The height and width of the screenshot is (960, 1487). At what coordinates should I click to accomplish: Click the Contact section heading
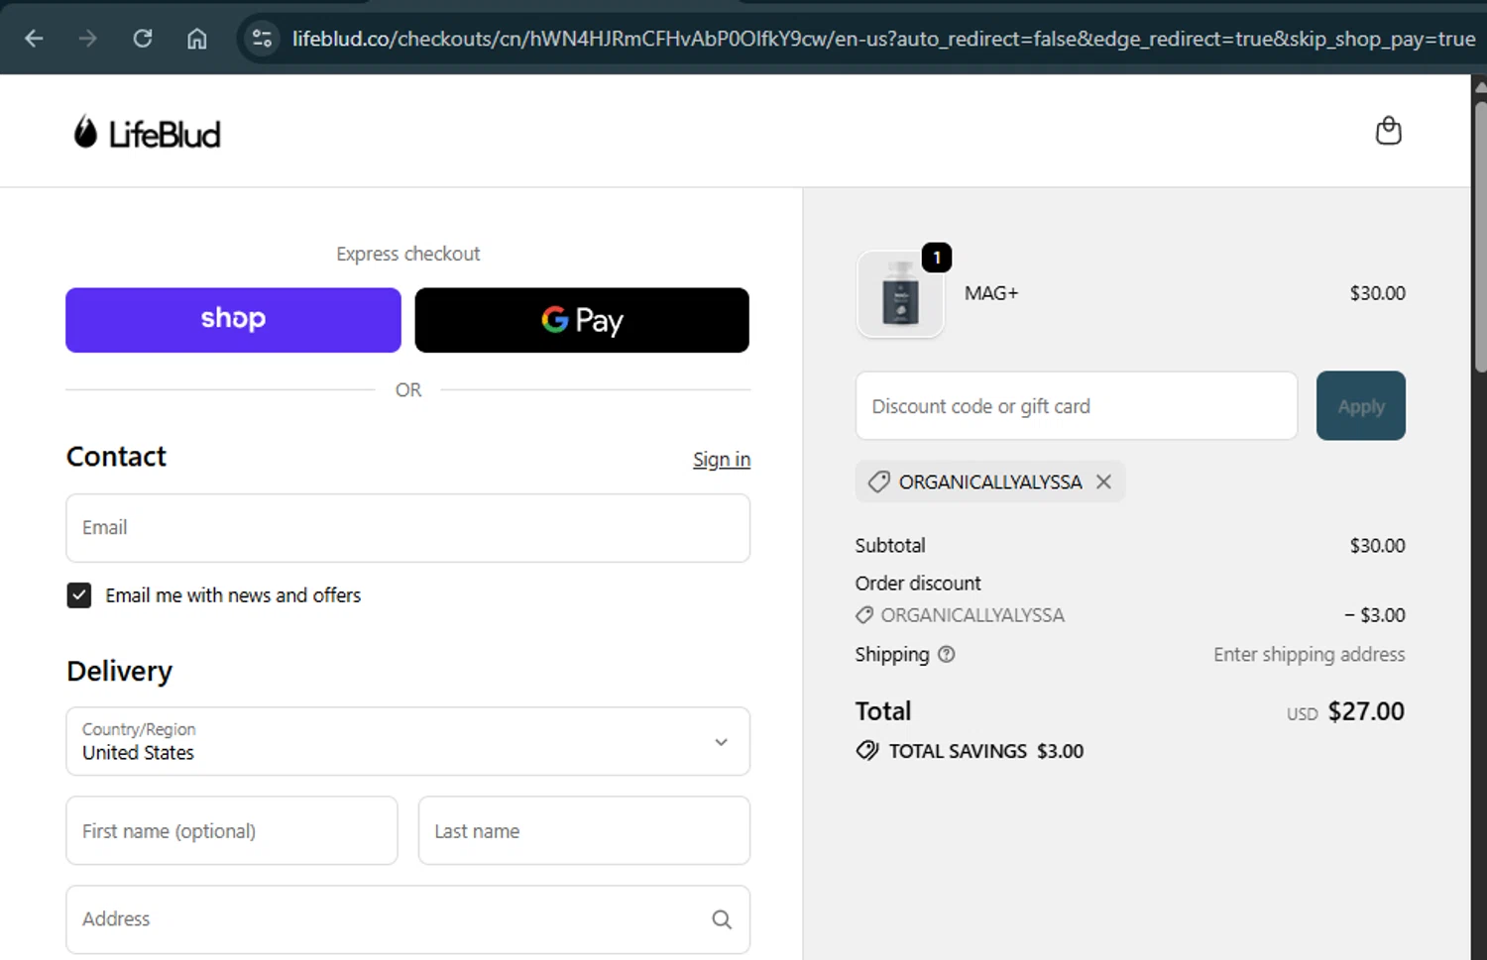[116, 457]
